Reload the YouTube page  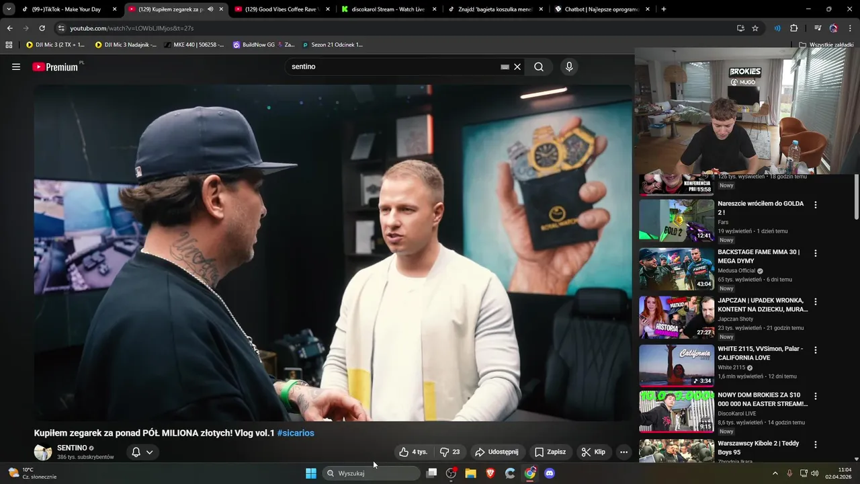(42, 28)
